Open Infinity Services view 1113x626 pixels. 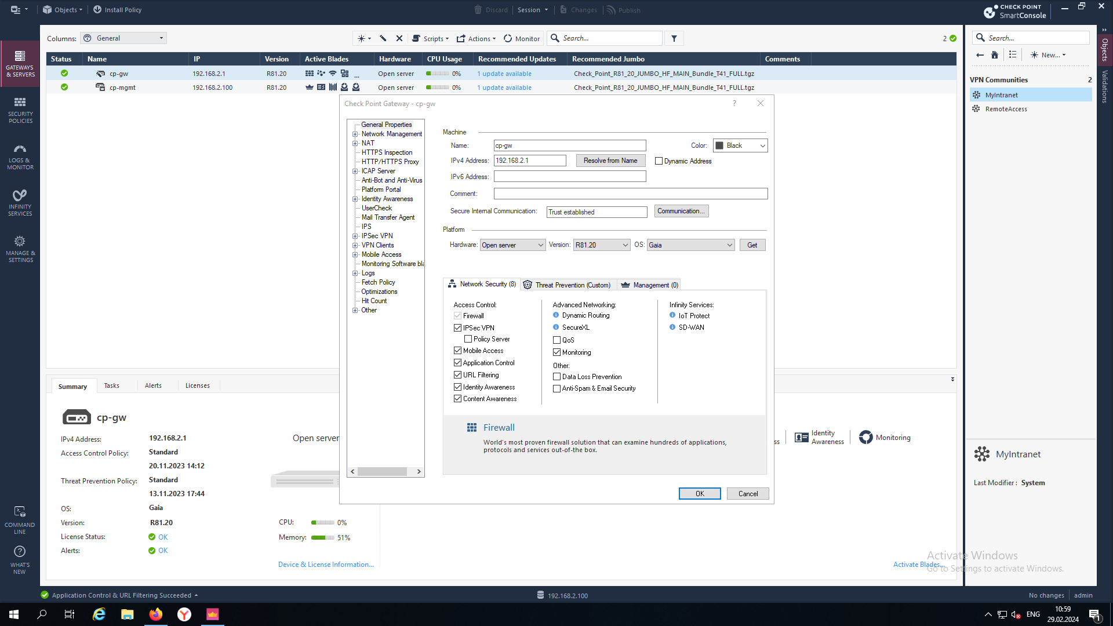(20, 203)
